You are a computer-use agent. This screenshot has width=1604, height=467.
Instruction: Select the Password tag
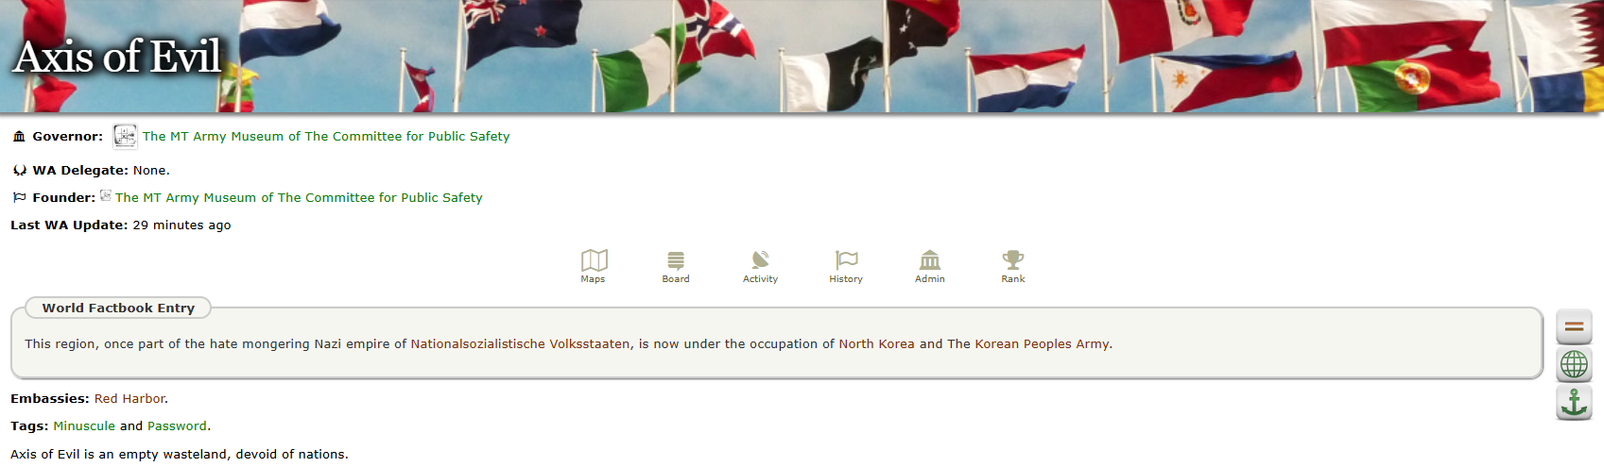177,426
